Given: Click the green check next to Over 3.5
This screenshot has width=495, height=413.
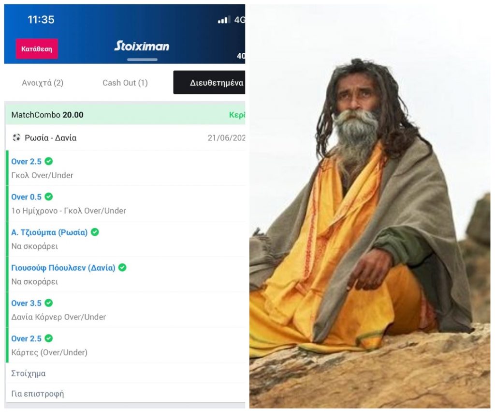Looking at the screenshot, I should (x=49, y=303).
